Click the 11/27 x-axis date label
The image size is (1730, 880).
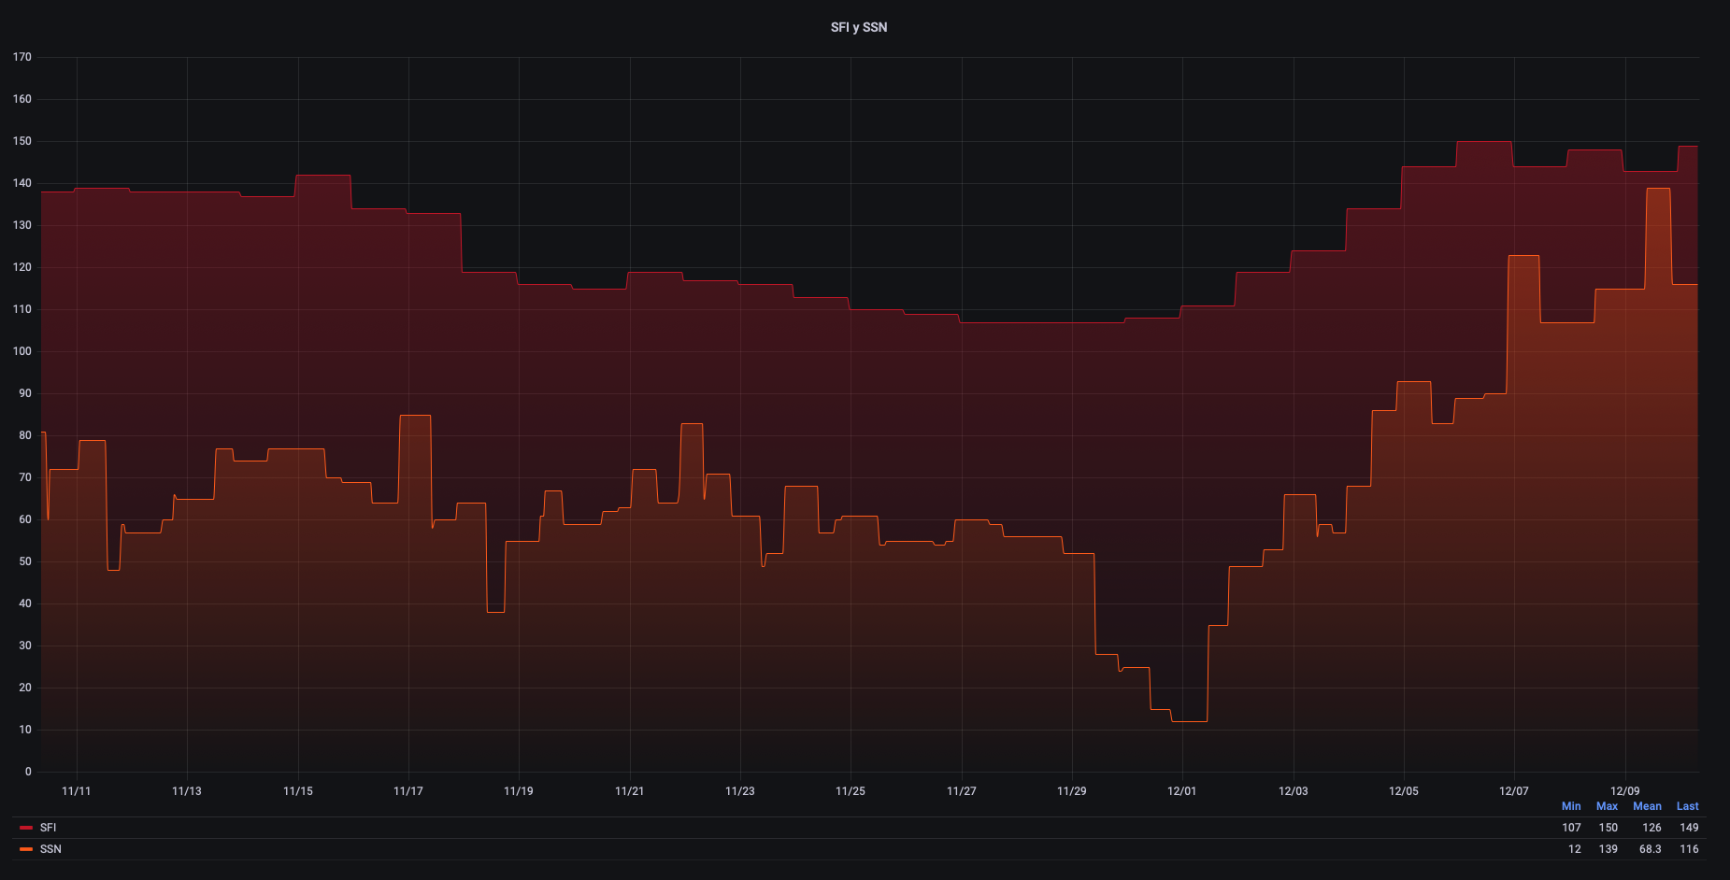coord(962,791)
